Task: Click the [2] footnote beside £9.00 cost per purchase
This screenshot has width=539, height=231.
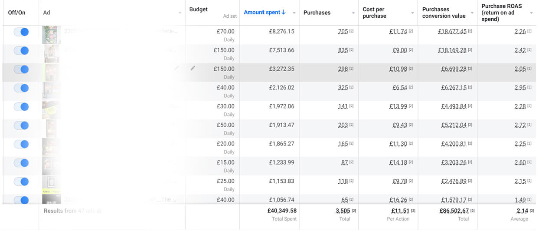Action: (411, 50)
